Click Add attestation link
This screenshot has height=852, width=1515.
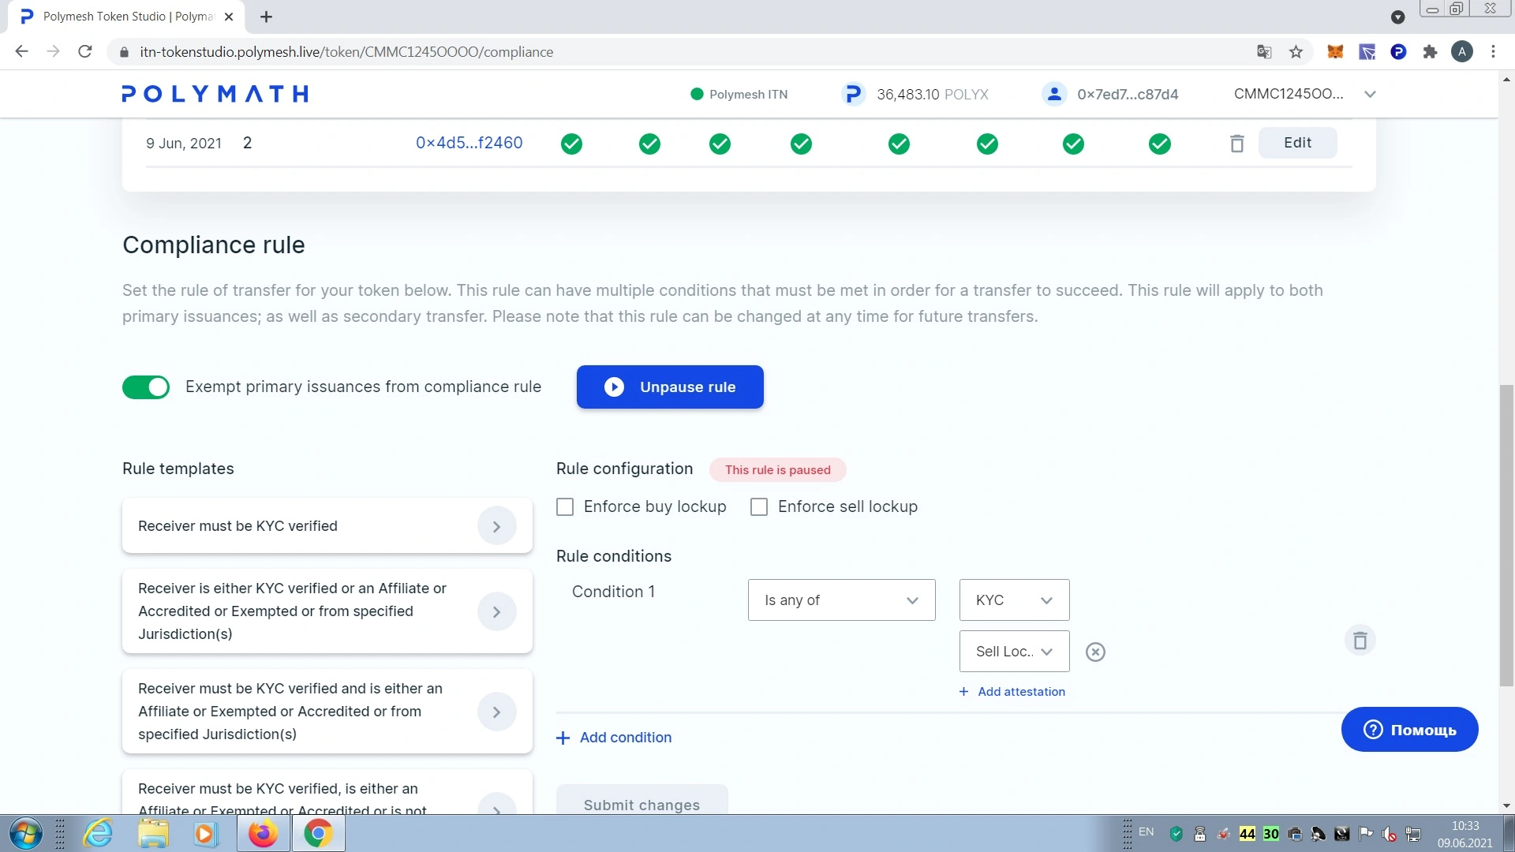(1012, 692)
